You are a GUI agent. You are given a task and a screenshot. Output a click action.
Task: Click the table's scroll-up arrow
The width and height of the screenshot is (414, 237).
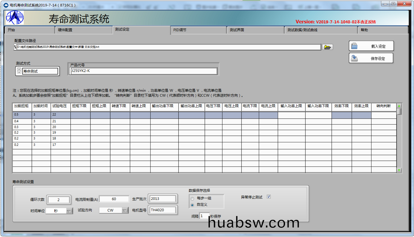[399, 106]
